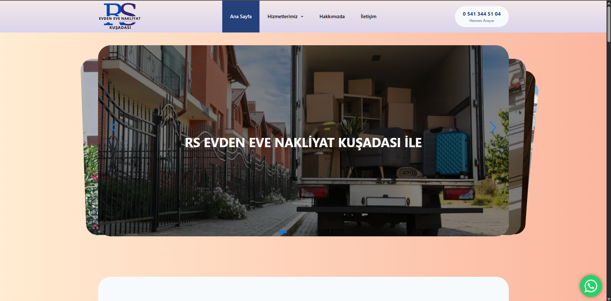Open the Hakkımızda page
The image size is (611, 301).
[x=332, y=17]
